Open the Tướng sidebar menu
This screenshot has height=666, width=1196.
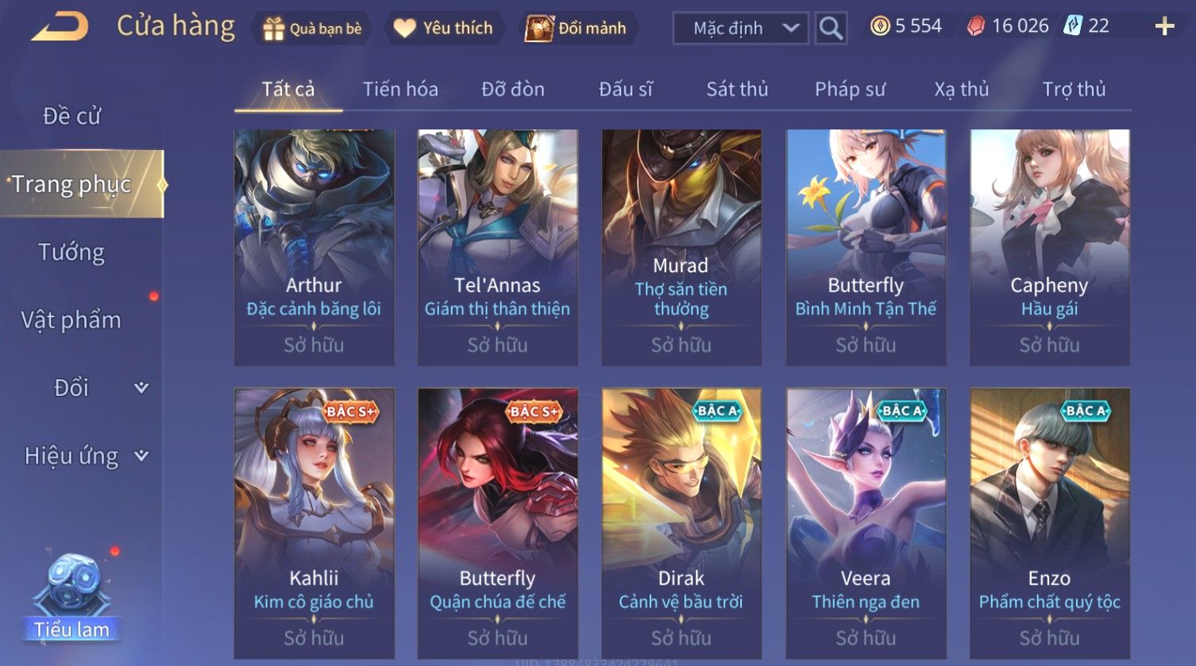[71, 252]
